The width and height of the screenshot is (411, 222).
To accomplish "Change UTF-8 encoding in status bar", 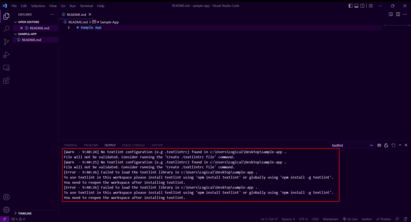I will pyautogui.click(x=303, y=219).
